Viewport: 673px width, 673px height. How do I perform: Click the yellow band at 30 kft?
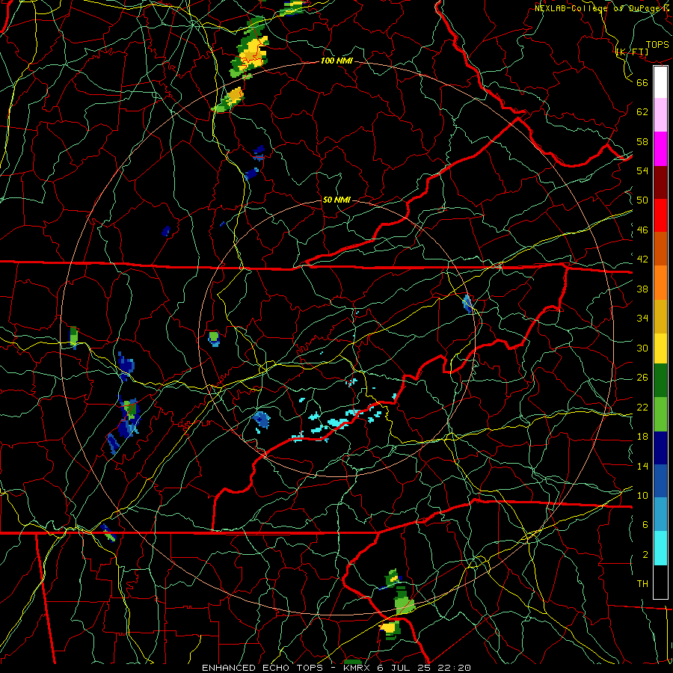tap(660, 348)
